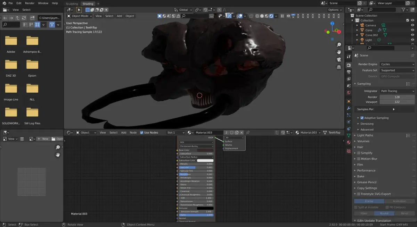Hide the Cone.002 object via eye icon

coord(413,35)
